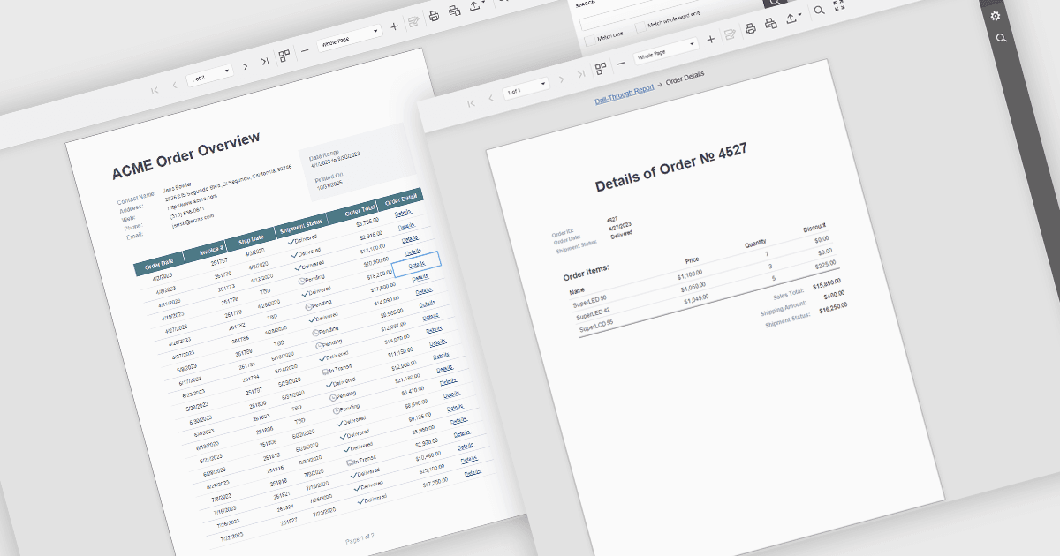Jump to last page in Order Overview viewer

[x=264, y=62]
